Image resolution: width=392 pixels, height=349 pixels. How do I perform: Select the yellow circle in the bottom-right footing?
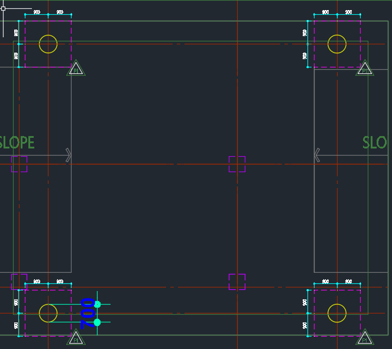pos(337,314)
